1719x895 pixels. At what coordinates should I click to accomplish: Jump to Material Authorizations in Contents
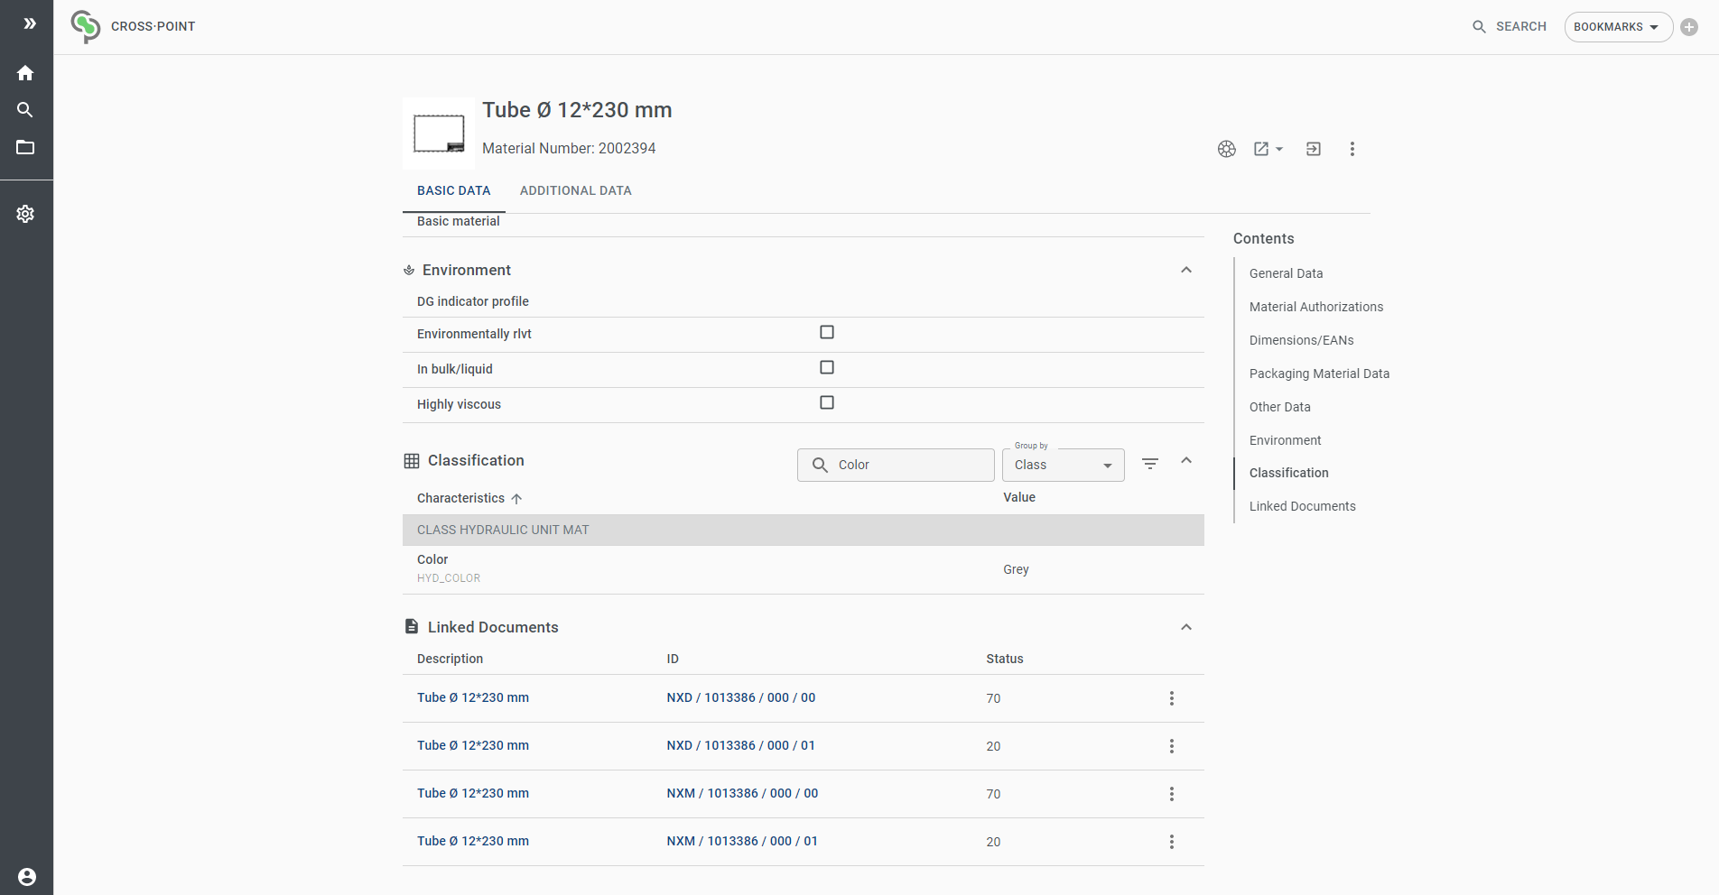click(1316, 307)
